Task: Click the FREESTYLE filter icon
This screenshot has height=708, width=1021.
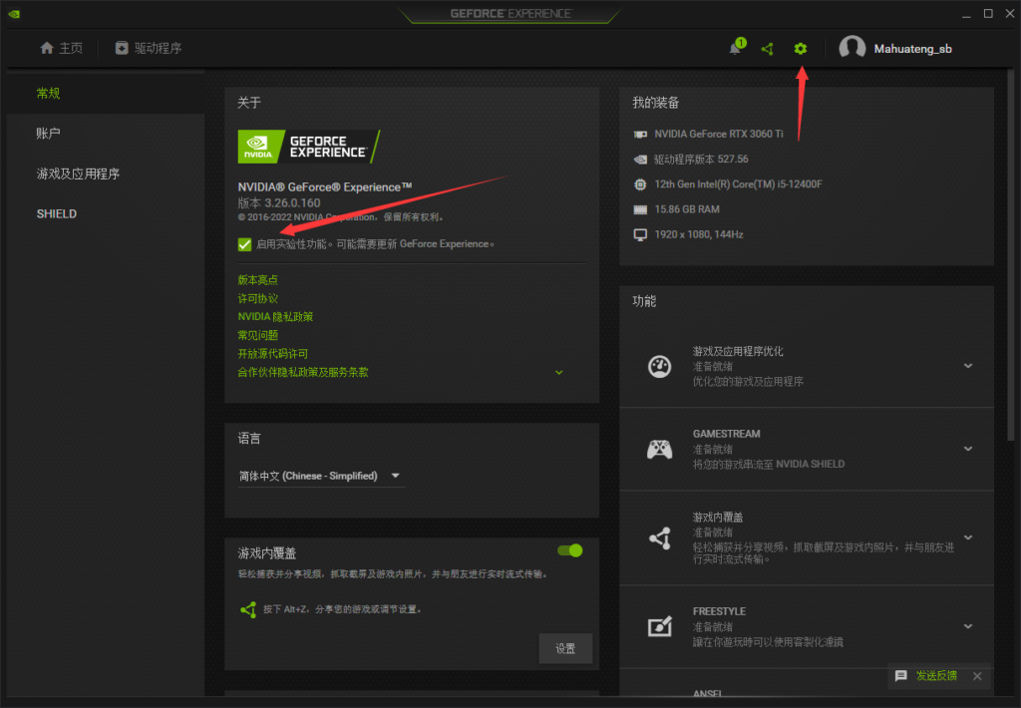Action: (659, 626)
